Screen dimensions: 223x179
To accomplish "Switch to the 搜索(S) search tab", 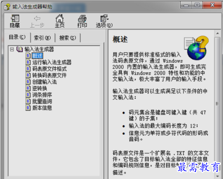I will click(68, 38).
